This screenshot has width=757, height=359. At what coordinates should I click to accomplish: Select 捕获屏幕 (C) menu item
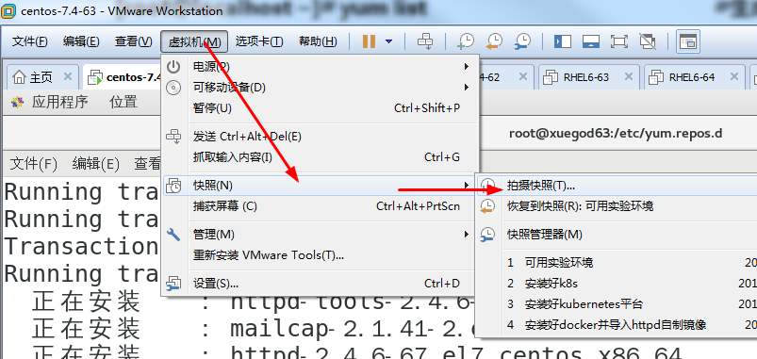point(321,206)
